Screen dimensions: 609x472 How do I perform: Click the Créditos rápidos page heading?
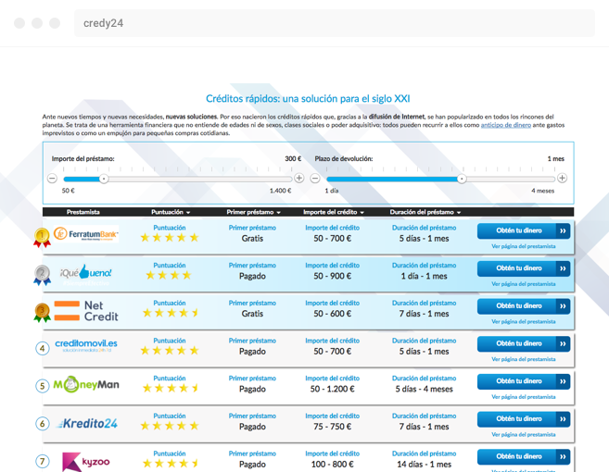pos(308,98)
